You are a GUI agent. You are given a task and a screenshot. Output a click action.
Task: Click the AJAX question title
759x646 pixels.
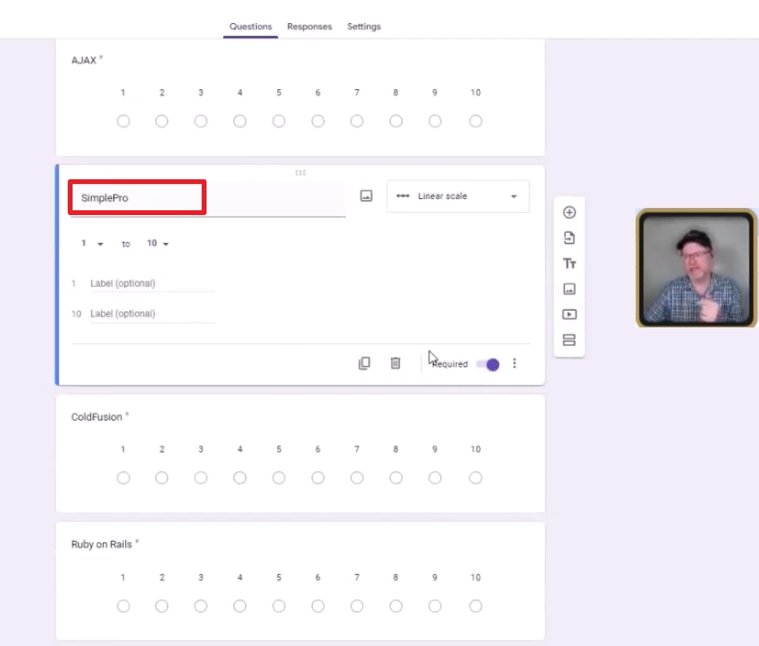[x=84, y=61]
